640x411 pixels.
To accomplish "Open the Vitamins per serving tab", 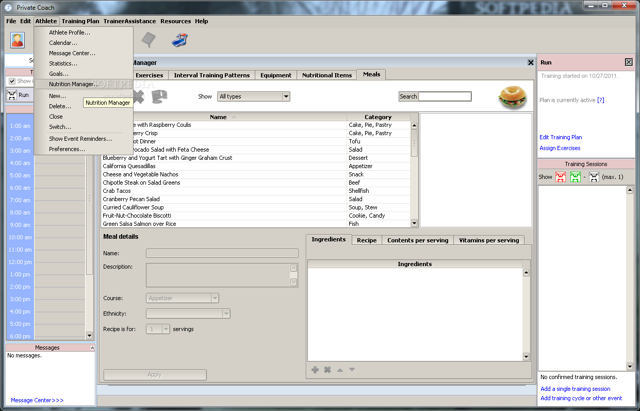I will (x=489, y=240).
